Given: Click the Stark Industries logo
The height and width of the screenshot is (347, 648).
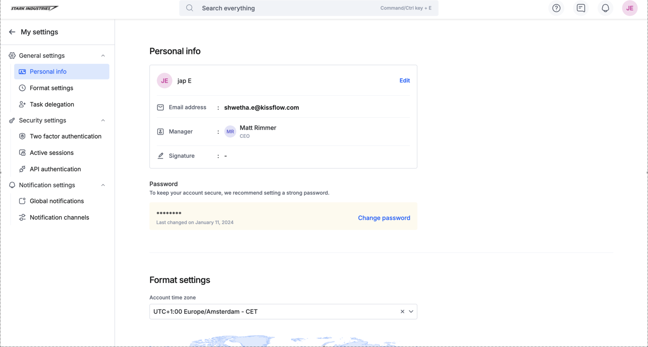Looking at the screenshot, I should (34, 8).
